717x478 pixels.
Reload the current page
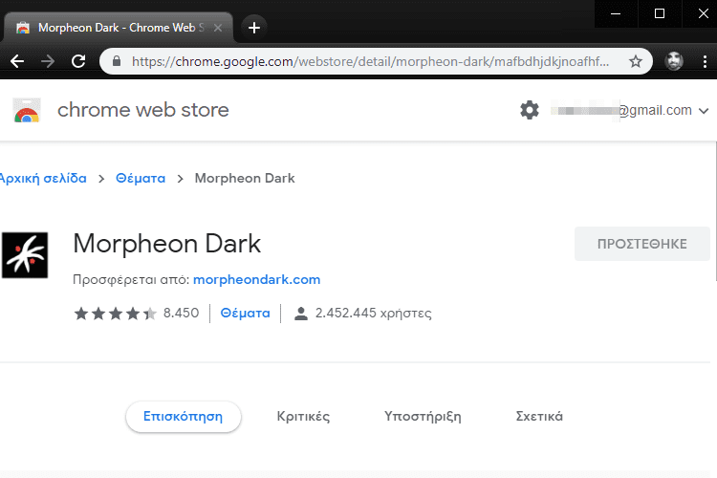tap(78, 61)
